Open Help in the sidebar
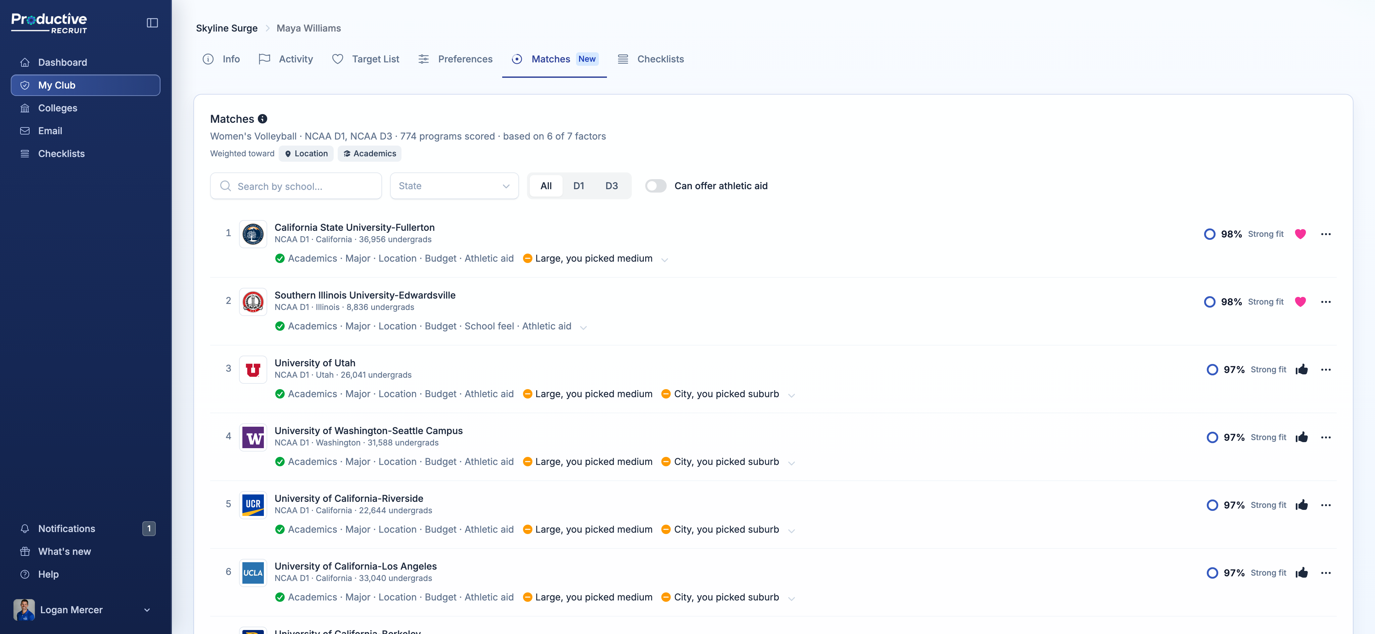This screenshot has width=1375, height=634. pos(85,574)
